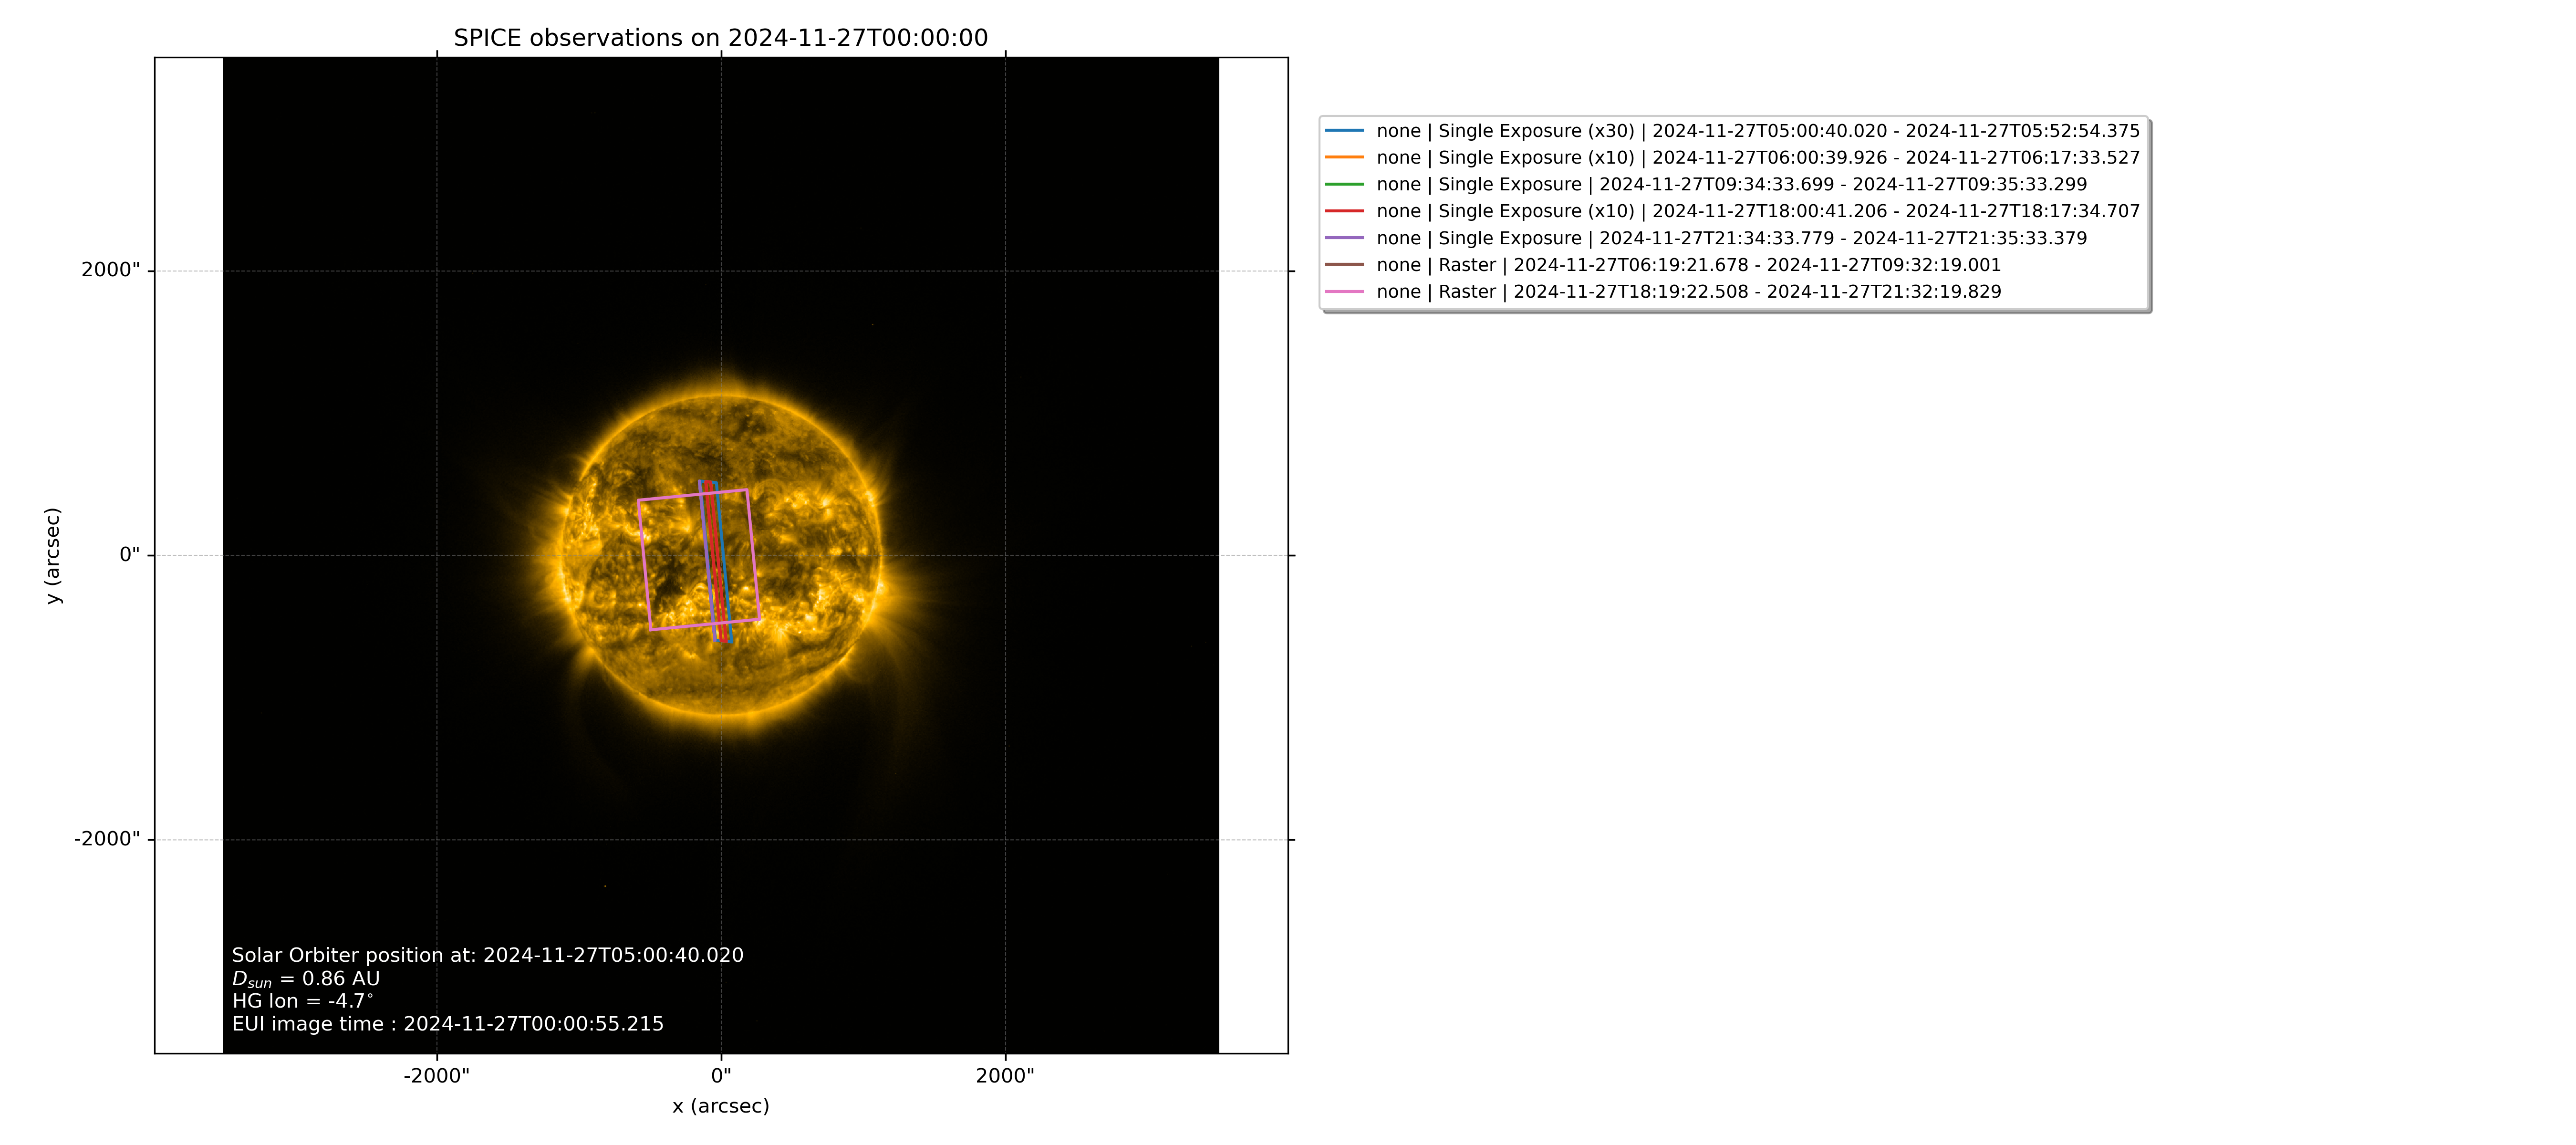Click the 'x (arcsec)' axis label

720,1106
